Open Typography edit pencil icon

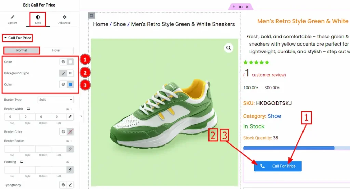(x=70, y=185)
